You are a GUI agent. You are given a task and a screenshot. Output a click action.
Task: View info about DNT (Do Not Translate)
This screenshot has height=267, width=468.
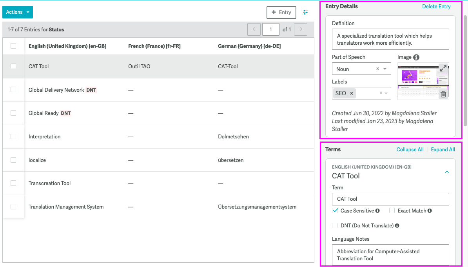(x=397, y=226)
